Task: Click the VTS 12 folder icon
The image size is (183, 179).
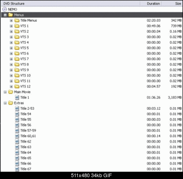Action: tap(17, 87)
